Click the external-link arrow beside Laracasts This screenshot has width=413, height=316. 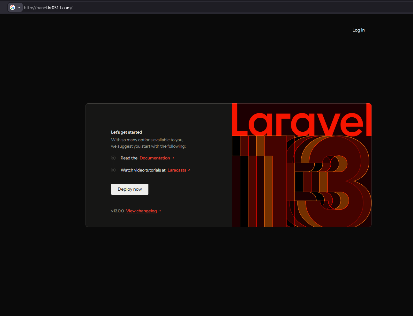(189, 170)
